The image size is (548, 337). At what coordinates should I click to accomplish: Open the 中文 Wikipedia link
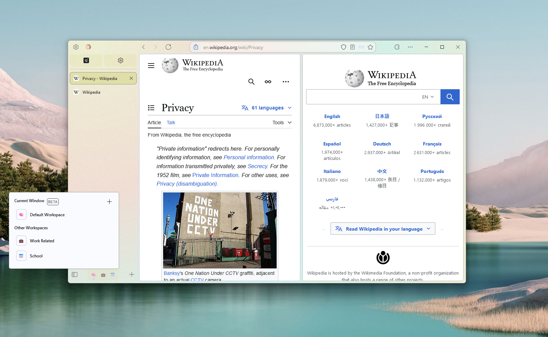382,171
